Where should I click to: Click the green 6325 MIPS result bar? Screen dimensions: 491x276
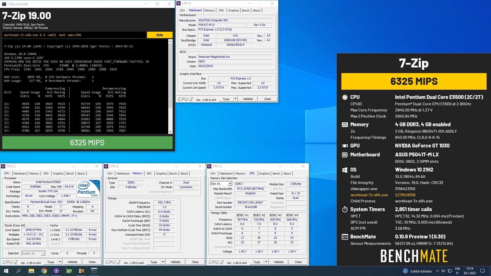(87, 143)
